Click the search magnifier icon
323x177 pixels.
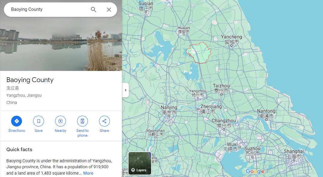click(94, 9)
